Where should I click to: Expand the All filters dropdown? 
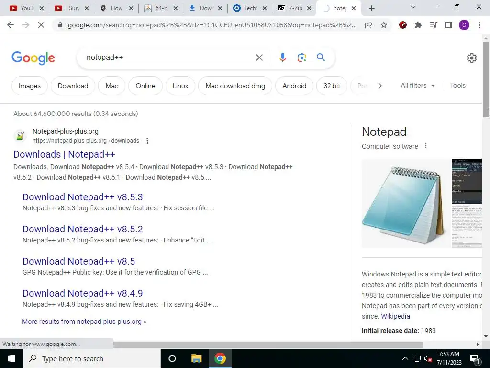point(417,85)
